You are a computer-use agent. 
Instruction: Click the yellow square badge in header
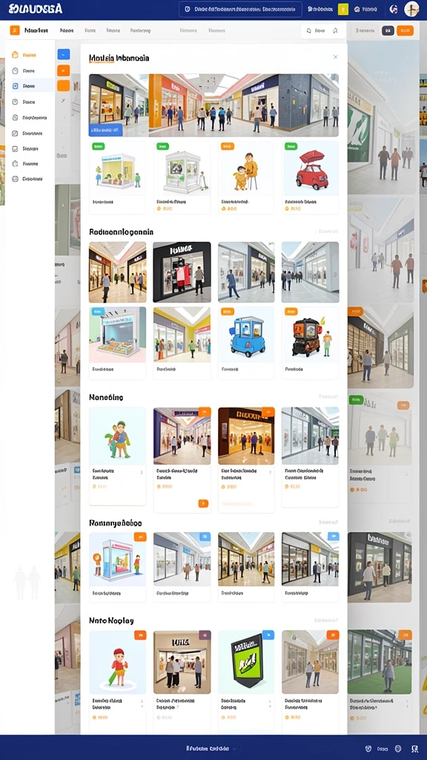(x=342, y=9)
